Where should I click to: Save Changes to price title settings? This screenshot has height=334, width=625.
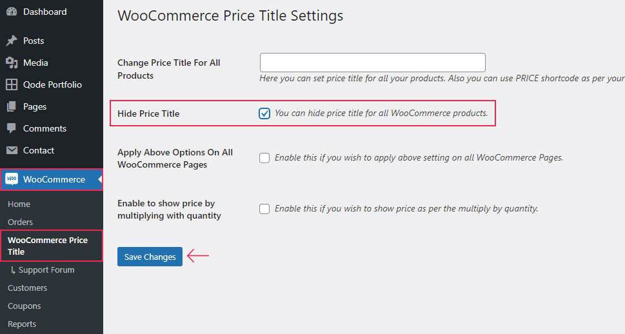150,257
